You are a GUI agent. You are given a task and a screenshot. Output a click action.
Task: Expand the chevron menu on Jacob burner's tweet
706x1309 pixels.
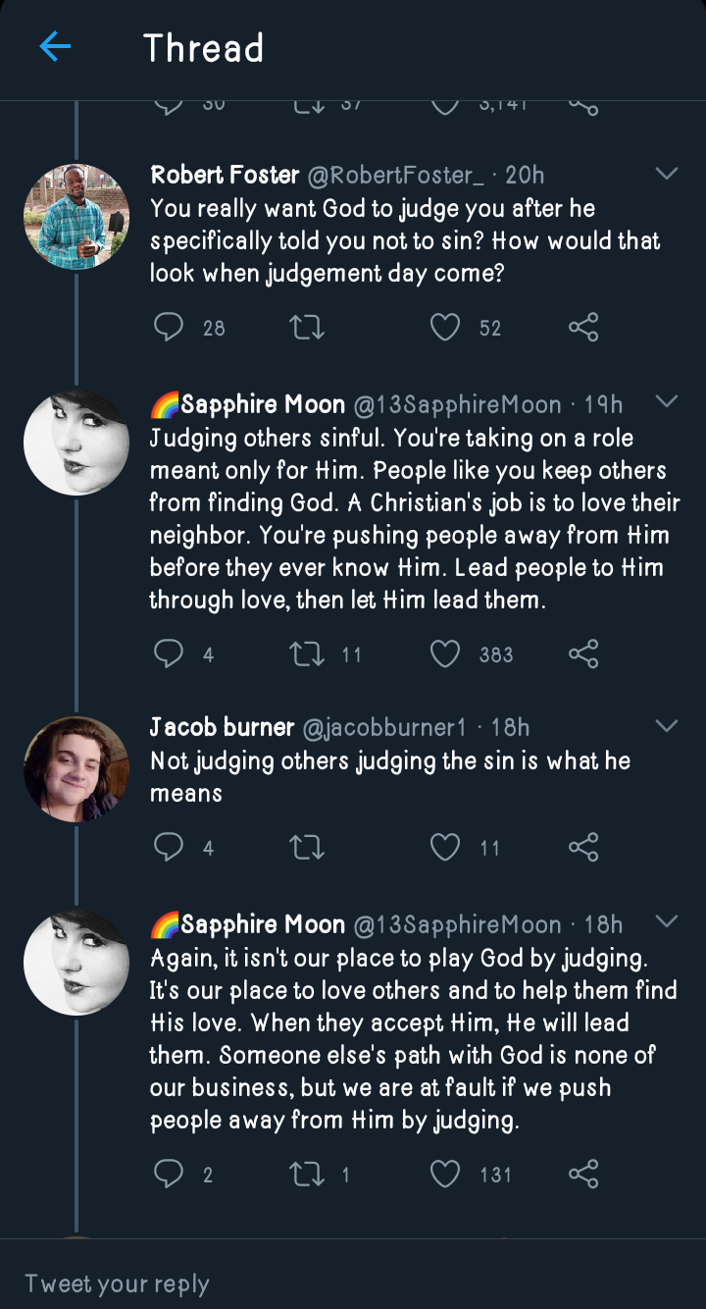(667, 727)
